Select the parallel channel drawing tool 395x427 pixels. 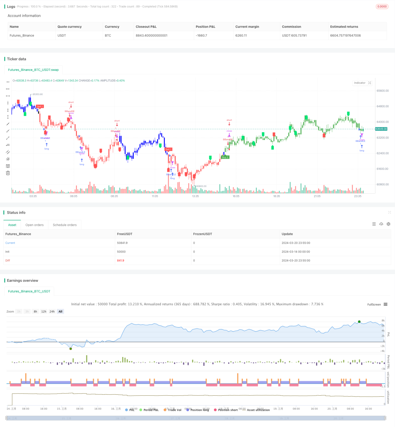point(8,152)
